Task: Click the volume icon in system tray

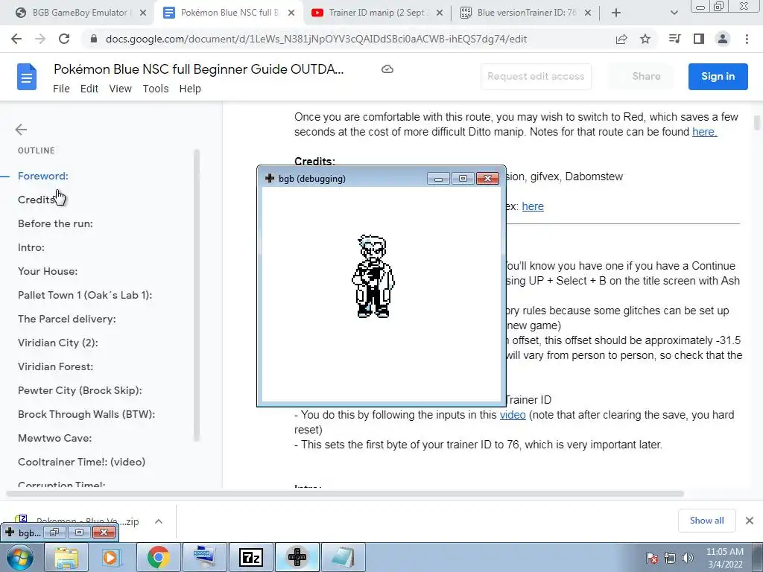Action: tap(688, 558)
